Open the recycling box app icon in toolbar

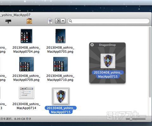coord(29,21)
